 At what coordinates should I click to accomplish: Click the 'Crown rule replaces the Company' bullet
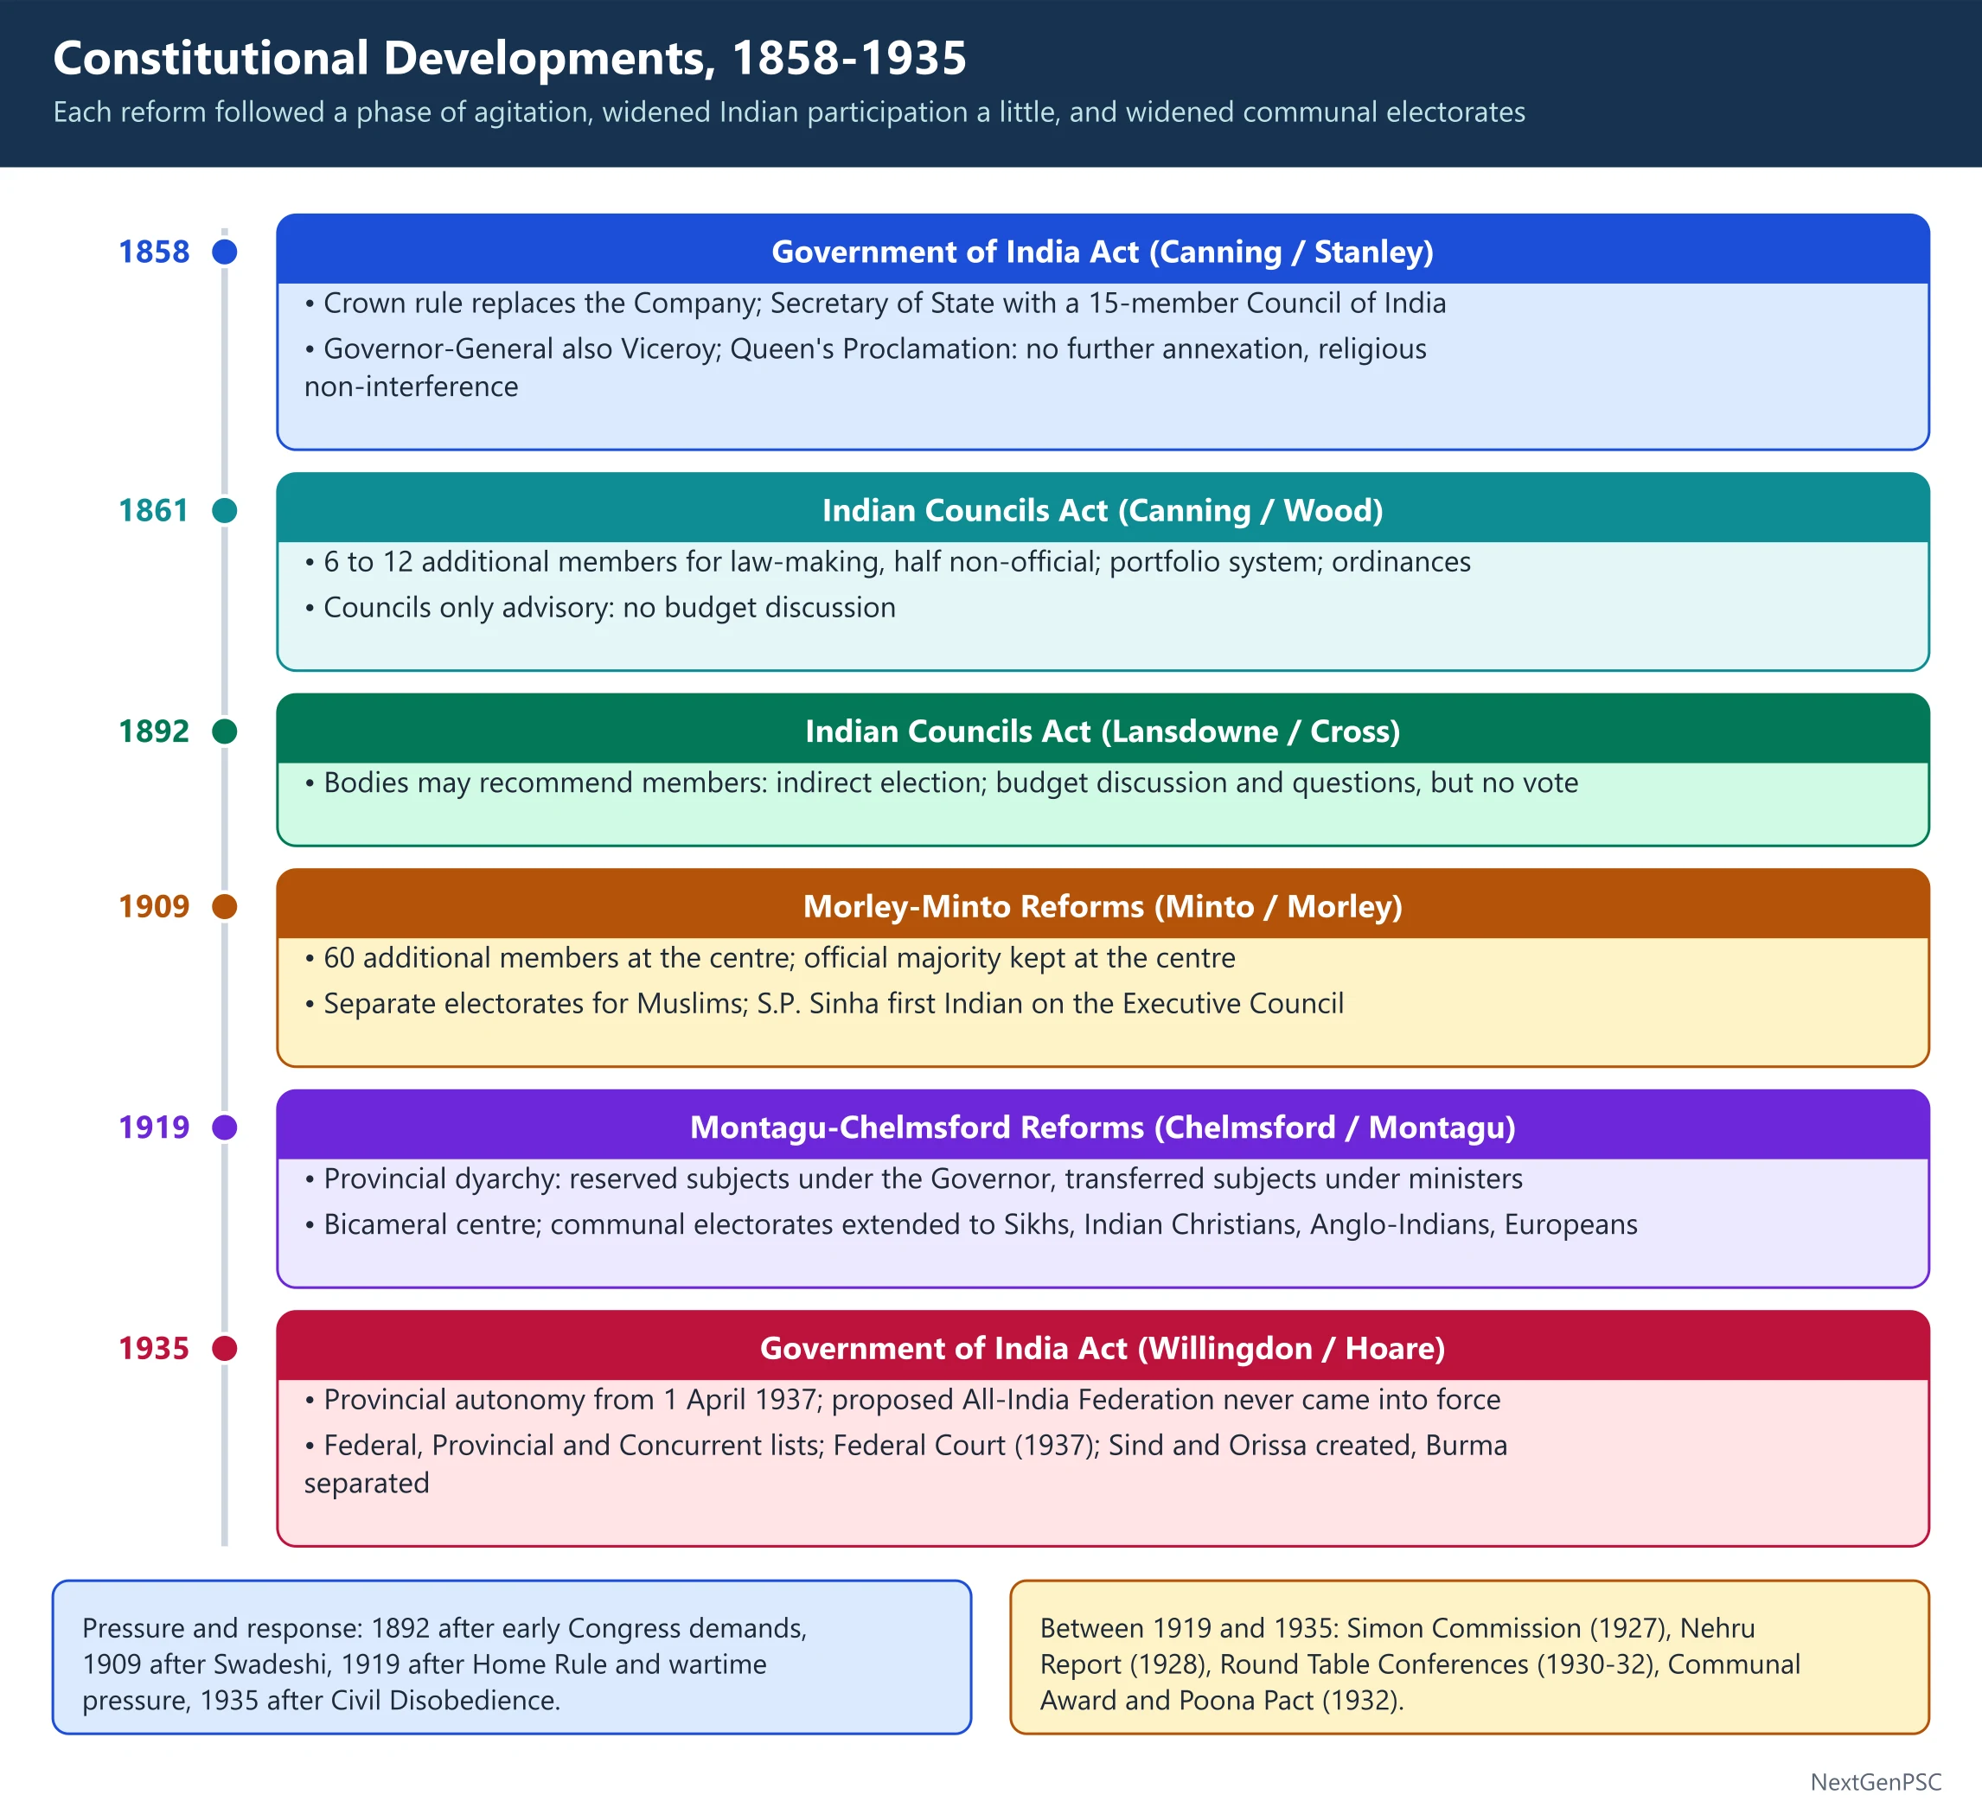875,303
